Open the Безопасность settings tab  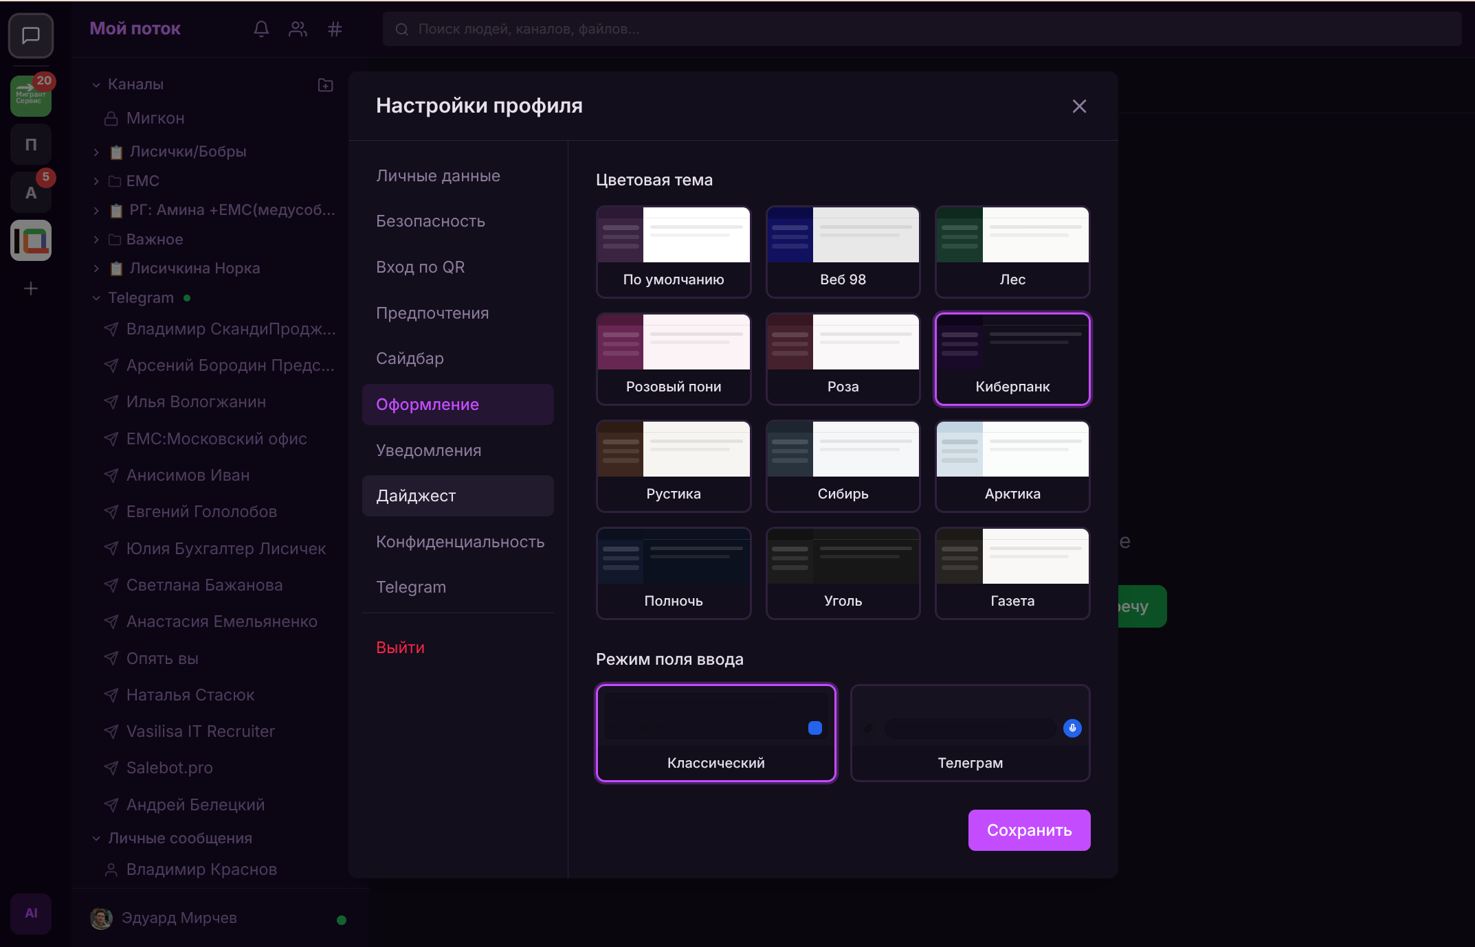point(430,221)
